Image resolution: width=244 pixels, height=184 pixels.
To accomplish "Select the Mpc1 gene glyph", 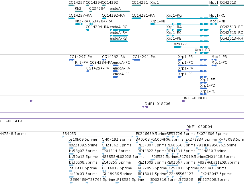I will pos(214,5).
